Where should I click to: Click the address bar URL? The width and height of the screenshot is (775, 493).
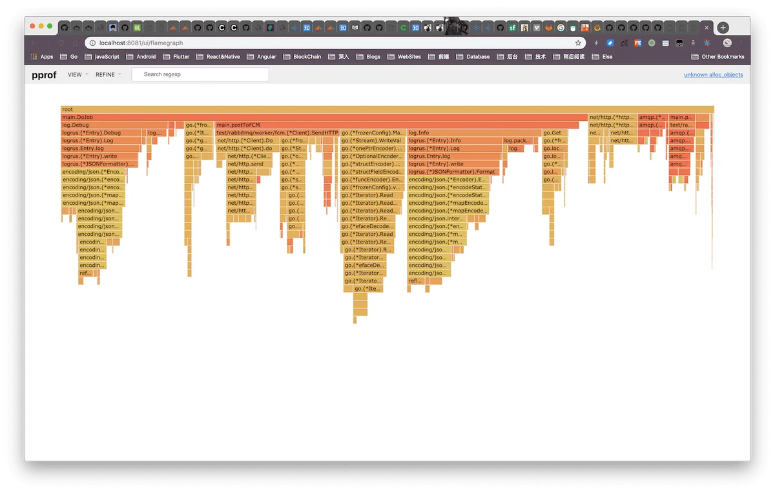click(x=141, y=43)
